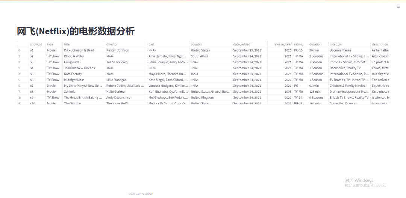Click the 'Kofi Ghanaba, Oyafunmik…' cast cell
Image resolution: width=406 pixels, height=198 pixels.
(168, 92)
